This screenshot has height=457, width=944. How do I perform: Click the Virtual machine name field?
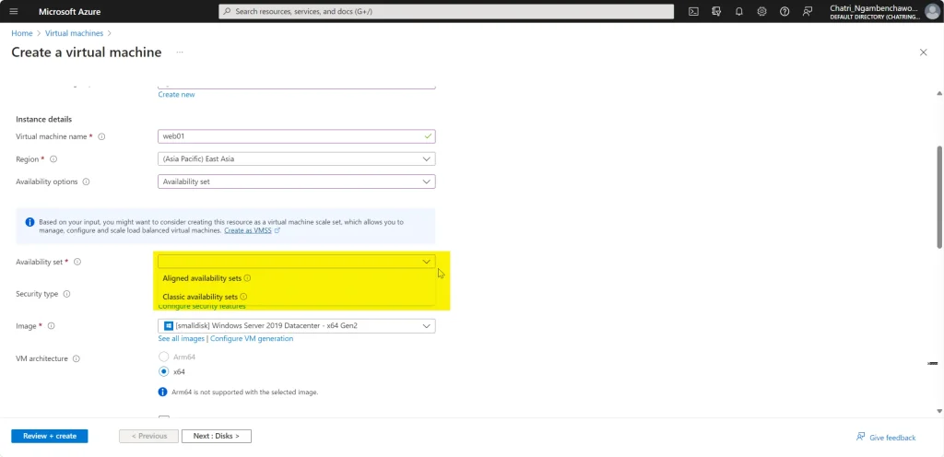[296, 136]
